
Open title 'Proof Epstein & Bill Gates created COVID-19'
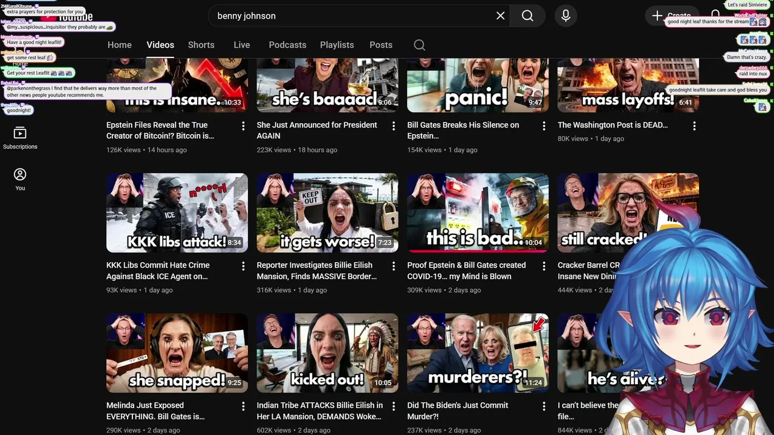click(x=466, y=271)
